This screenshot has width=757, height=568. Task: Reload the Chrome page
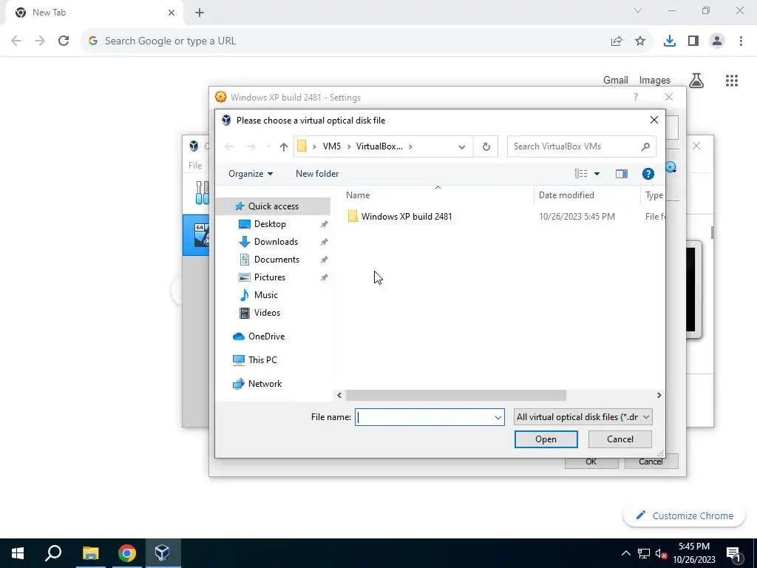pos(64,41)
